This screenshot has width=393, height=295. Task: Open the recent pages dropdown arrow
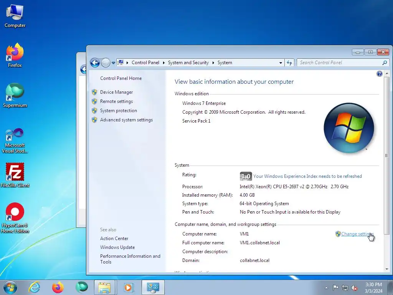113,63
